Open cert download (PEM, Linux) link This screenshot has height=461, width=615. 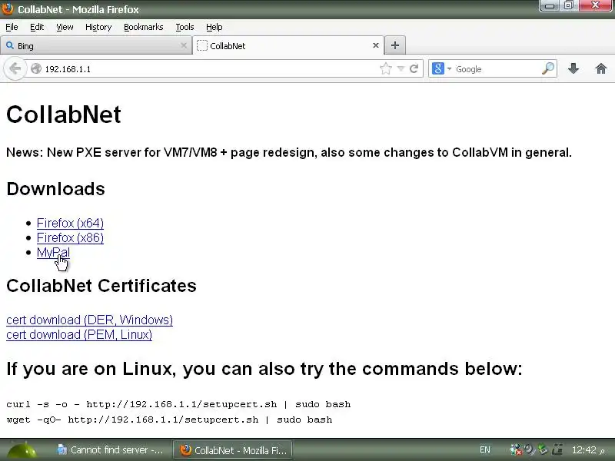click(79, 334)
